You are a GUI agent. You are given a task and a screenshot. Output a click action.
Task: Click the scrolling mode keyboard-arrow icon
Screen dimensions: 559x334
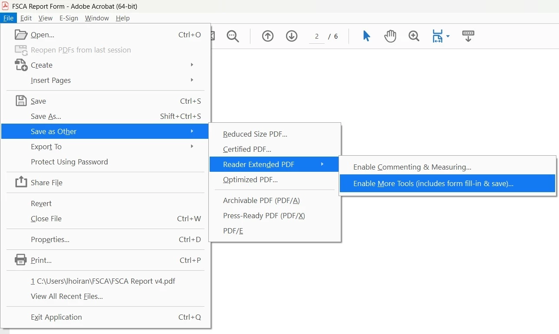click(x=468, y=36)
